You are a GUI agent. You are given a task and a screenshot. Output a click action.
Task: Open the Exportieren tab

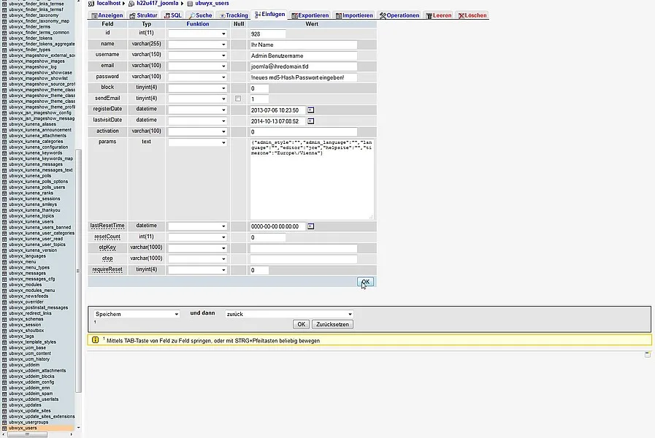point(310,15)
